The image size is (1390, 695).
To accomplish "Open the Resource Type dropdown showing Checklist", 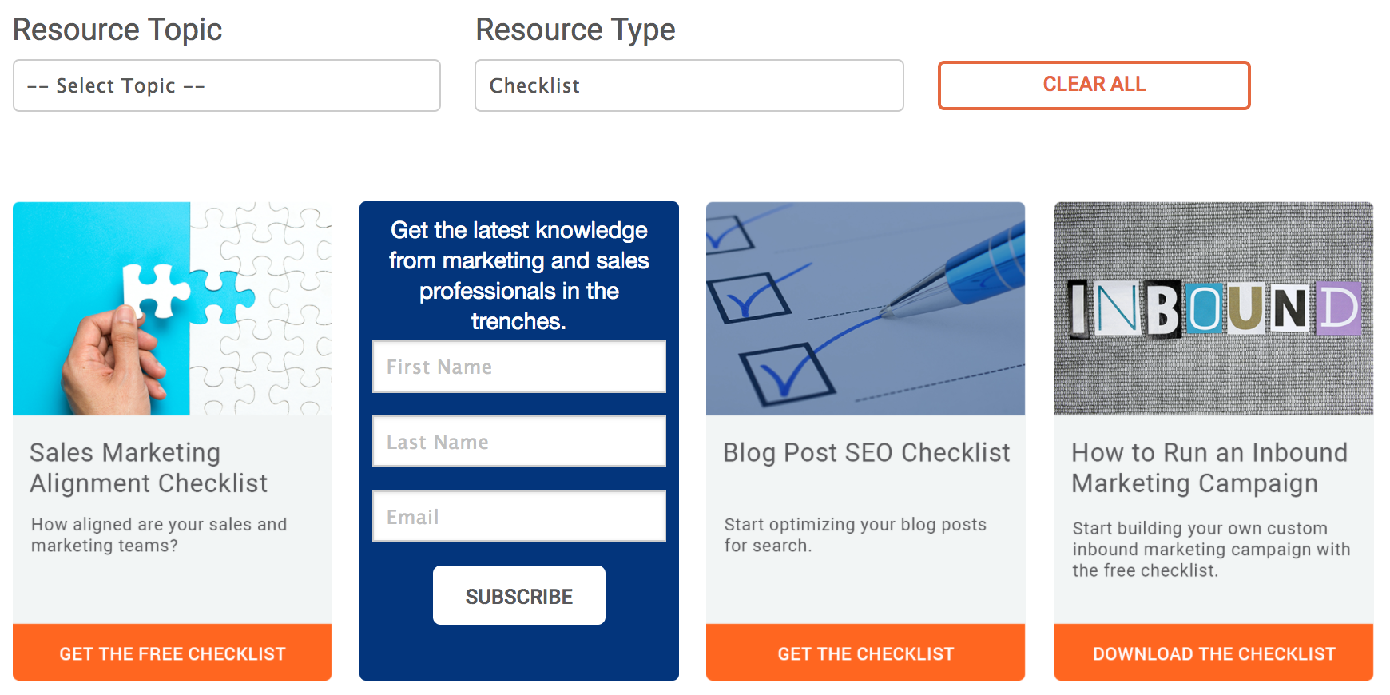I will pyautogui.click(x=689, y=85).
